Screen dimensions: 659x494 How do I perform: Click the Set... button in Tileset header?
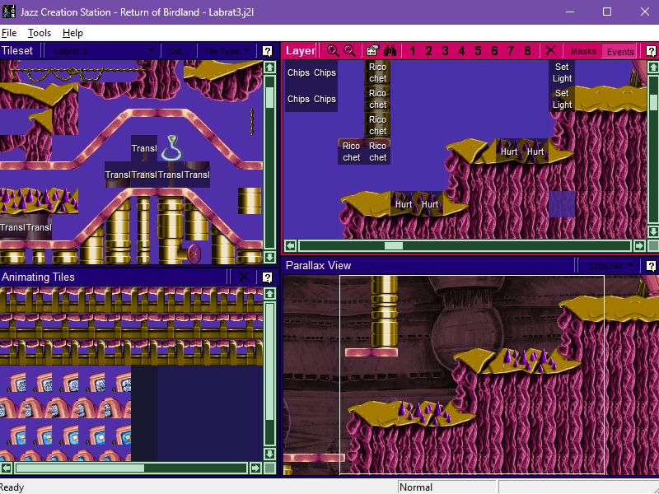pyautogui.click(x=178, y=51)
